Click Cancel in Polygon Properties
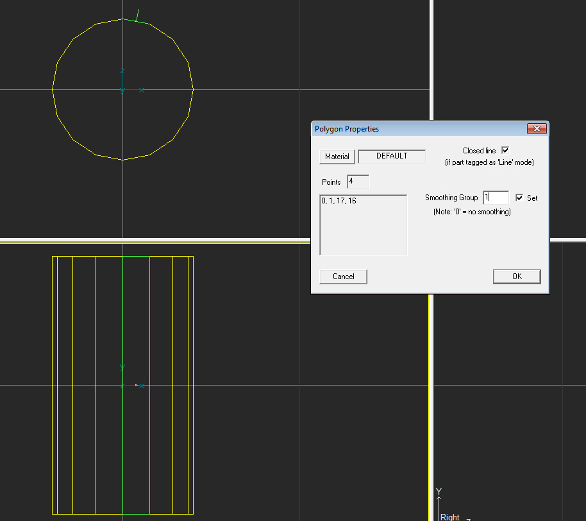 pos(343,277)
